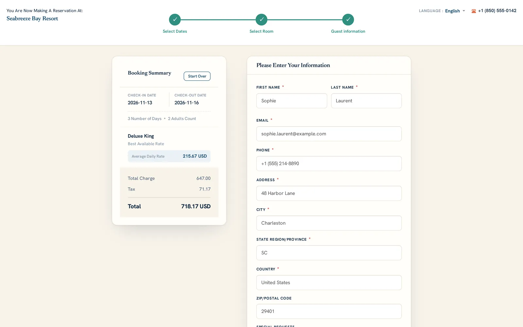Click the City field showing Charleston
The width and height of the screenshot is (523, 327).
[x=329, y=223]
